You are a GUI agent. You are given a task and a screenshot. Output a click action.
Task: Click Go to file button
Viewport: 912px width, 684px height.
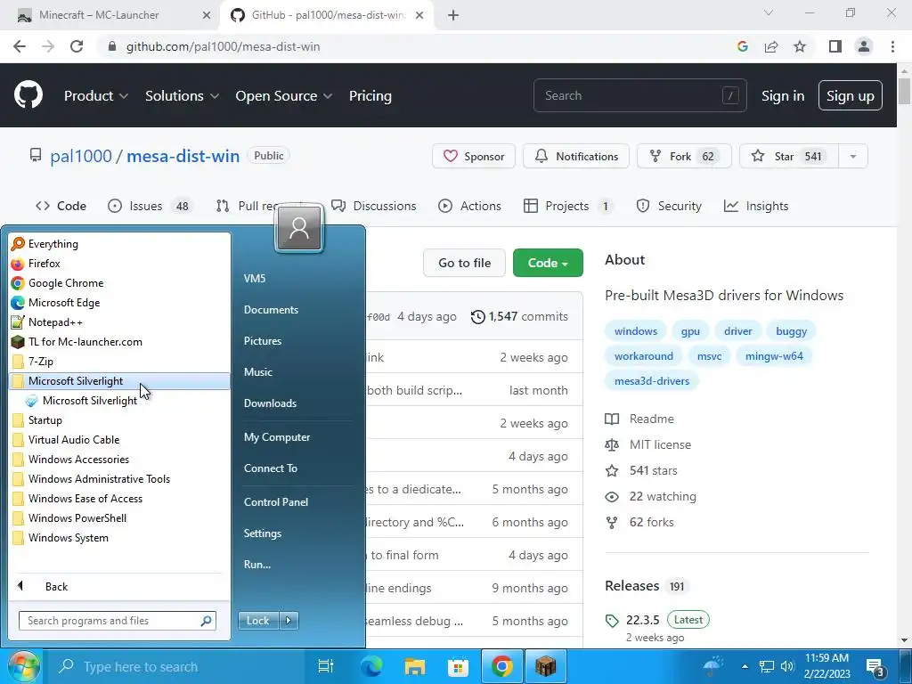click(464, 263)
